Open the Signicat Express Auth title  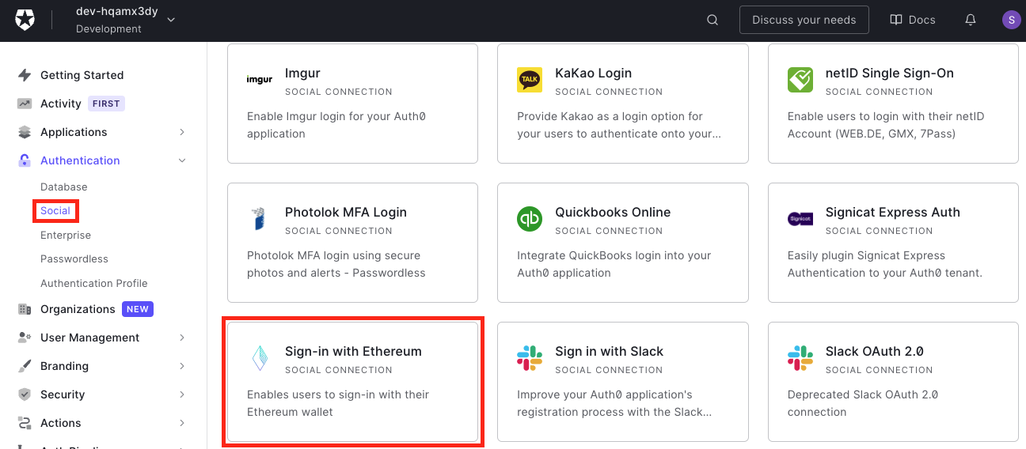tap(893, 212)
